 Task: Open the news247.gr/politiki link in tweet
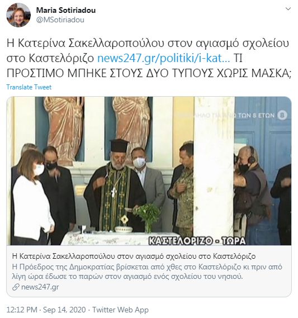pyautogui.click(x=164, y=59)
